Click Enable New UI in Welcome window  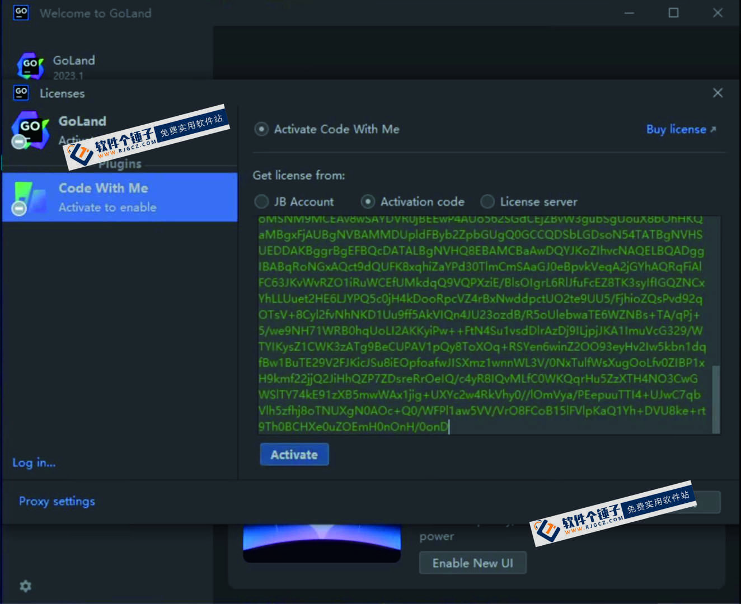(x=473, y=563)
